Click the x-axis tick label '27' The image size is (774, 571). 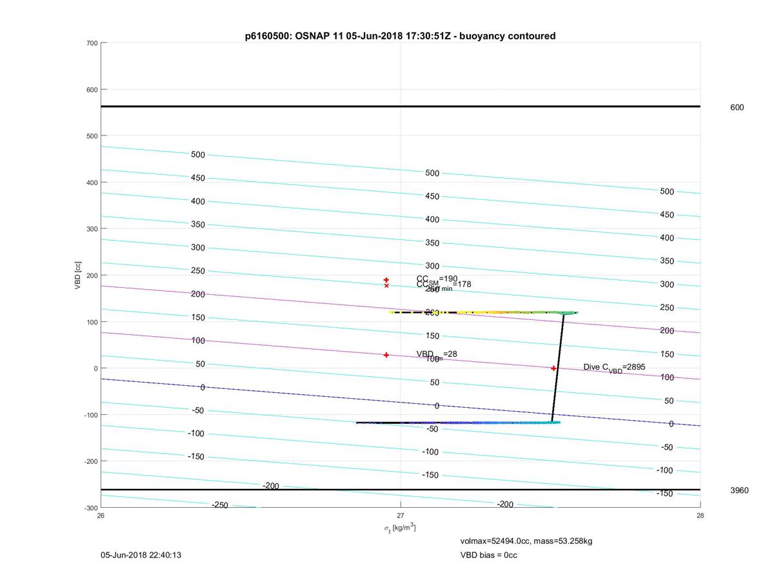(x=401, y=516)
